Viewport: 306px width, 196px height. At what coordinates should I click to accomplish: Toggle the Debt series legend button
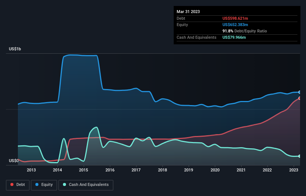(x=18, y=185)
